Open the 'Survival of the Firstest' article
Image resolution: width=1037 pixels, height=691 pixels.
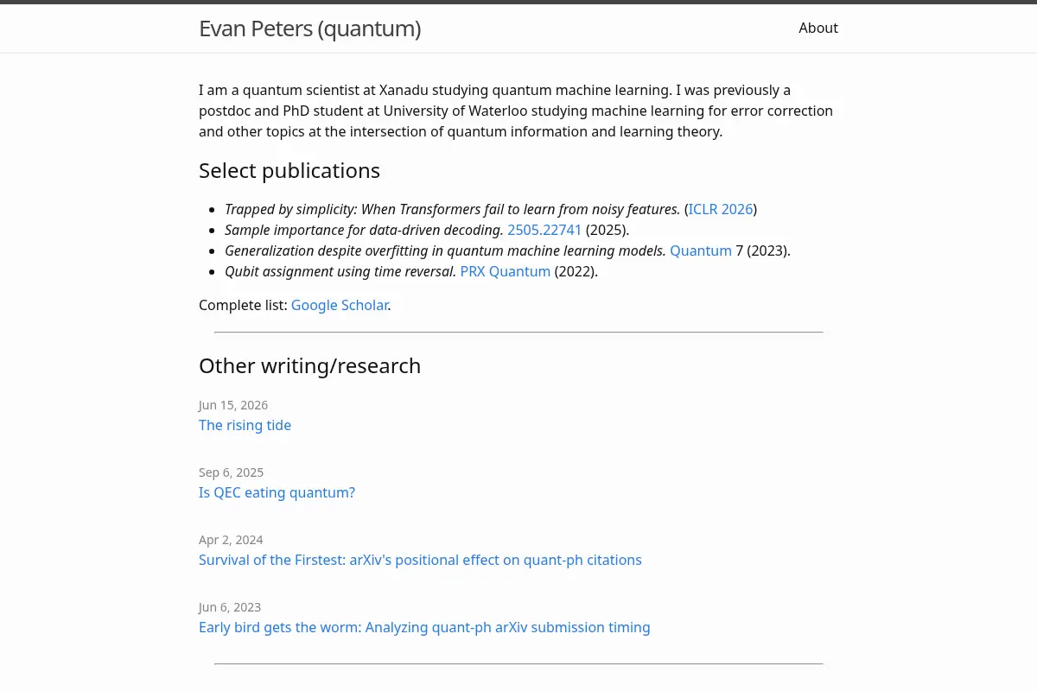click(x=420, y=560)
